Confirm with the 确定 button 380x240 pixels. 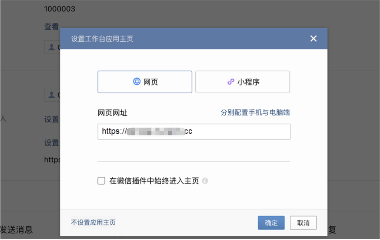point(271,223)
